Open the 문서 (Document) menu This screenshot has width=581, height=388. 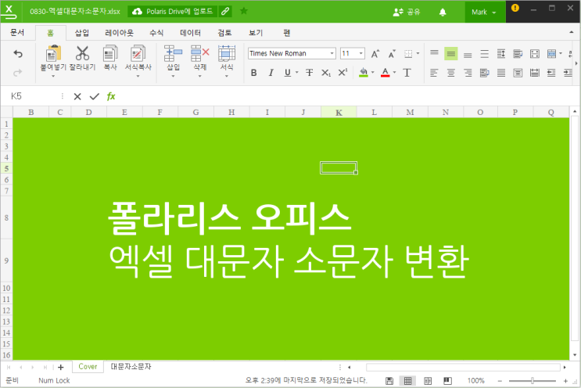17,33
